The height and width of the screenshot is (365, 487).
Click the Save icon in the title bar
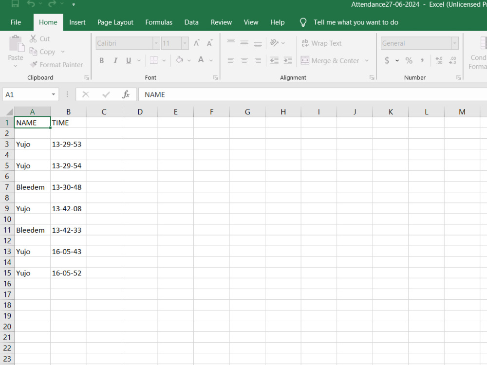(15, 3)
